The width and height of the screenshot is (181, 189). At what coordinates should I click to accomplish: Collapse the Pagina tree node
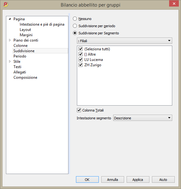pos(10,19)
